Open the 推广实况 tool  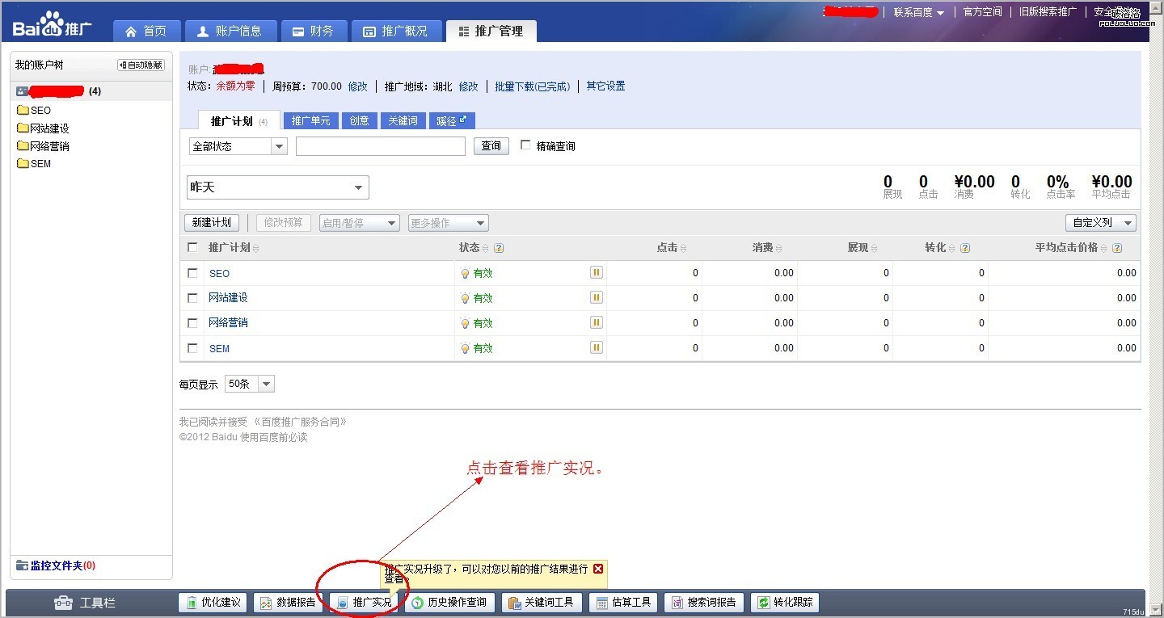click(364, 602)
